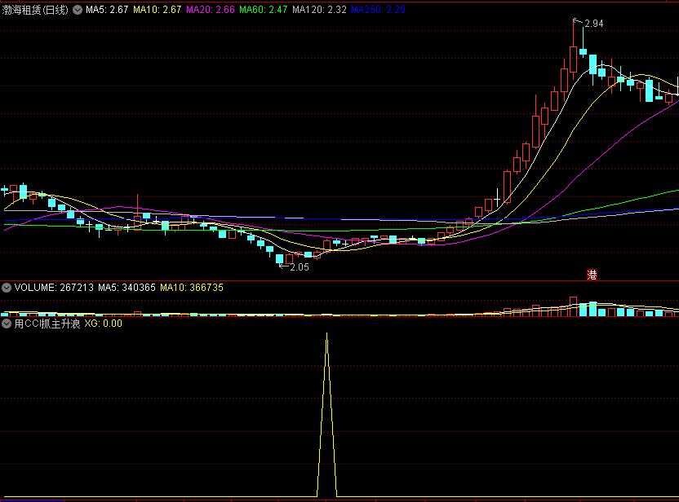Click the green MA60: 2.47 label

264,10
